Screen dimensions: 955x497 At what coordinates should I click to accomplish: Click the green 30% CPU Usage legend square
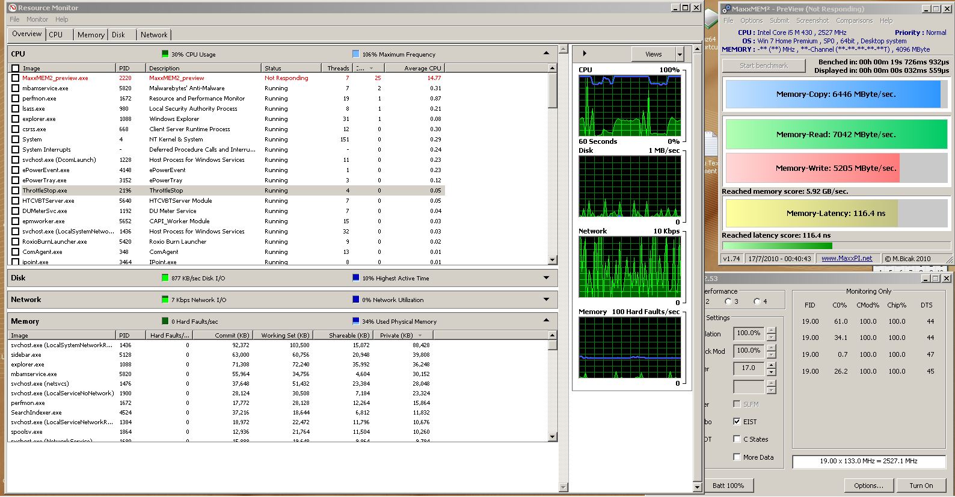click(165, 54)
